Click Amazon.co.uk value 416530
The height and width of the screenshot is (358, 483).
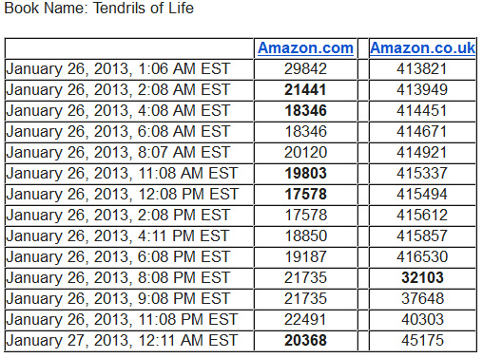[x=422, y=256]
